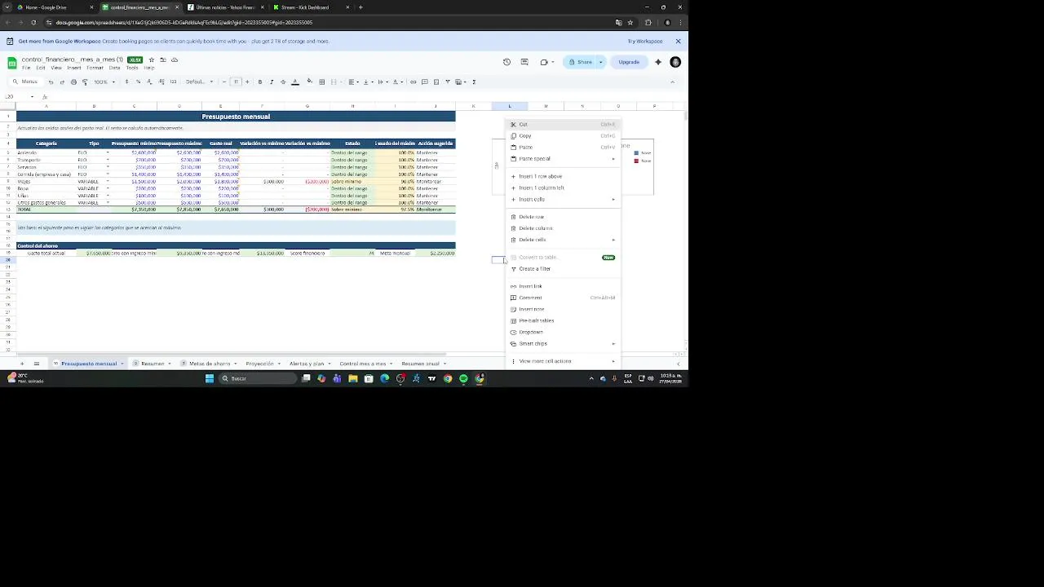Click the insert comment toolbar icon
This screenshot has width=1044, height=587.
[424, 82]
